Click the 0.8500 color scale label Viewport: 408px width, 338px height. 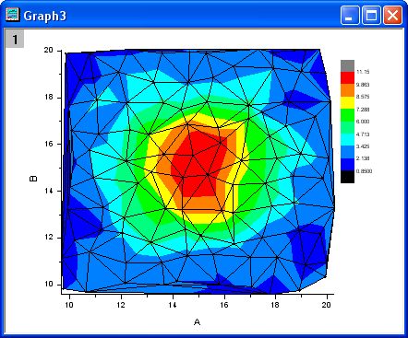364,171
